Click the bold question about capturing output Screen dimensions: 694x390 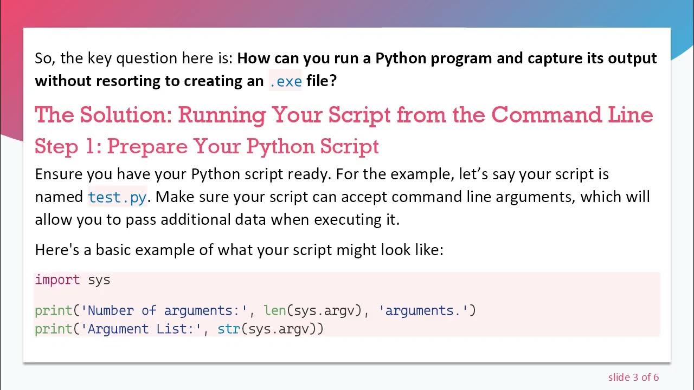(447, 58)
